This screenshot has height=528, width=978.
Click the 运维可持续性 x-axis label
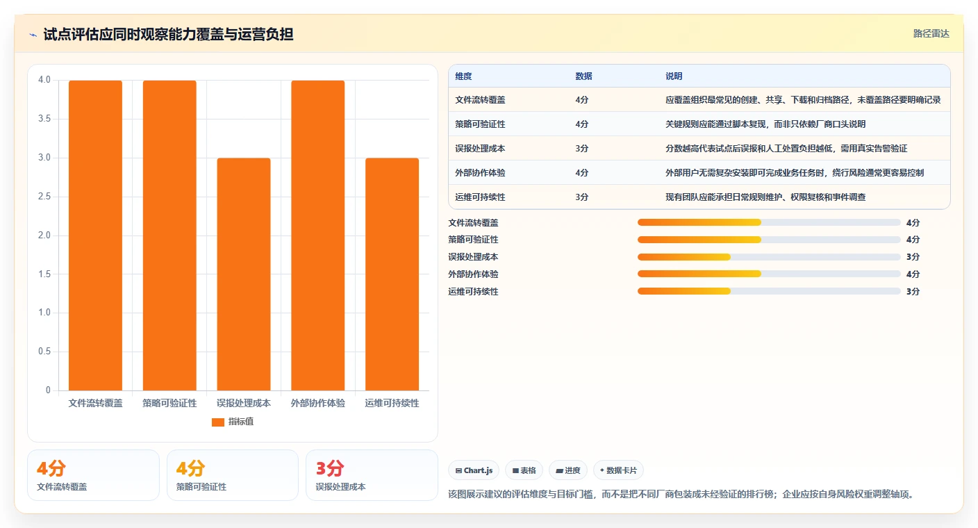click(392, 403)
